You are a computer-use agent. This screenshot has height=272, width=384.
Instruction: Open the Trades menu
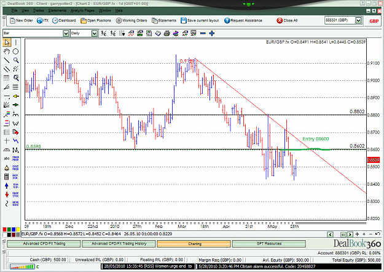point(39,10)
